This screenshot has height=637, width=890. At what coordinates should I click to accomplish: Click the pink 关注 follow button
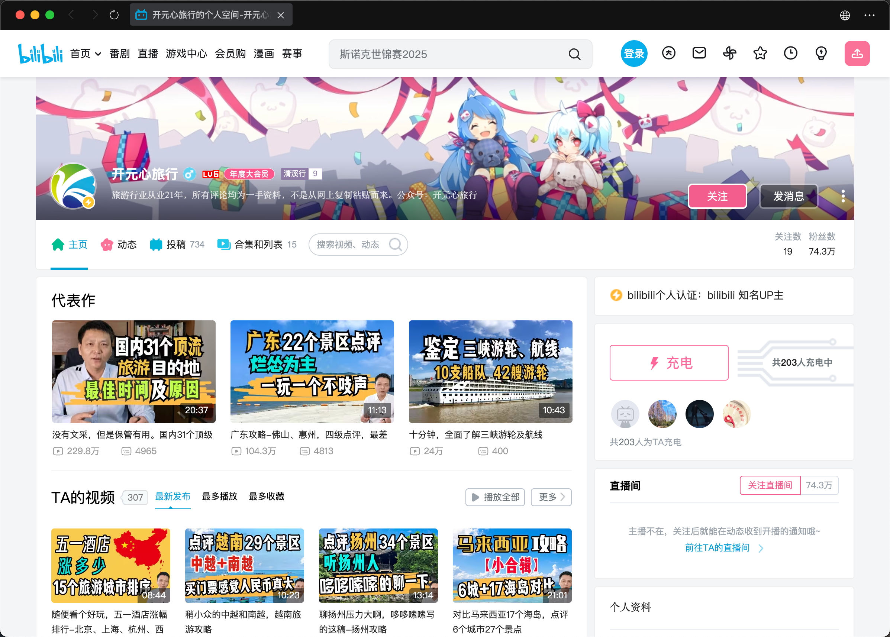(x=717, y=196)
